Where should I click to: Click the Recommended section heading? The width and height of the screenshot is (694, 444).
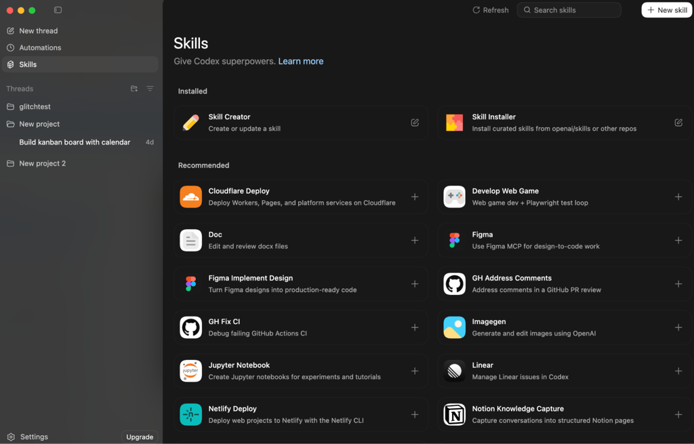click(203, 165)
